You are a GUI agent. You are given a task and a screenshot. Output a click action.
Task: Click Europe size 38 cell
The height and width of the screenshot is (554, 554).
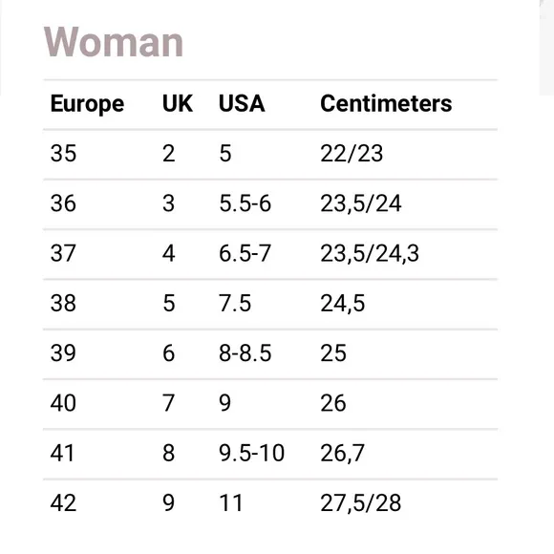(63, 303)
